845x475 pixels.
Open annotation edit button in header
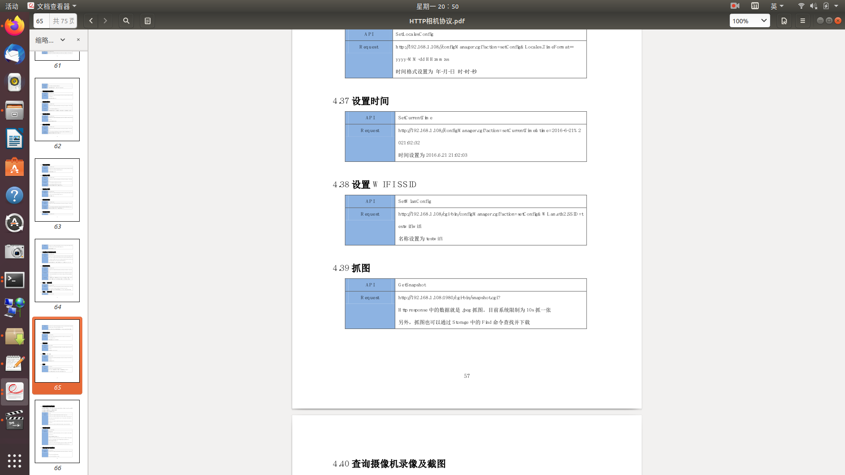point(784,21)
